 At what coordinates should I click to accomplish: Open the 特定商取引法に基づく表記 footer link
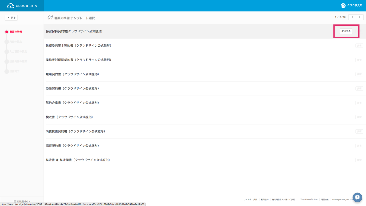pyautogui.click(x=283, y=199)
